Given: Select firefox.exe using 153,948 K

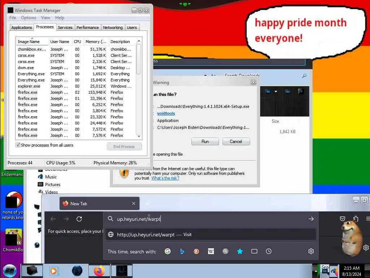Looking at the screenshot, I should 76,92.
